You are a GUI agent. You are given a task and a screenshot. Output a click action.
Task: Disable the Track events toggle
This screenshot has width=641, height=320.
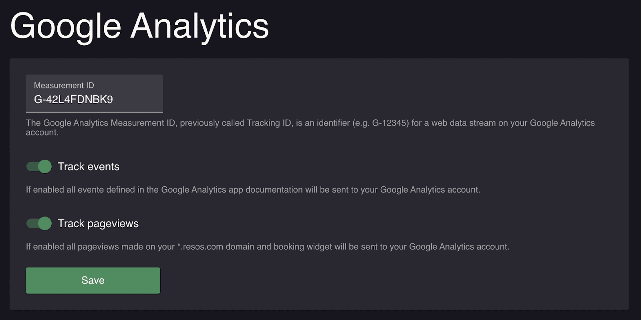pos(38,166)
